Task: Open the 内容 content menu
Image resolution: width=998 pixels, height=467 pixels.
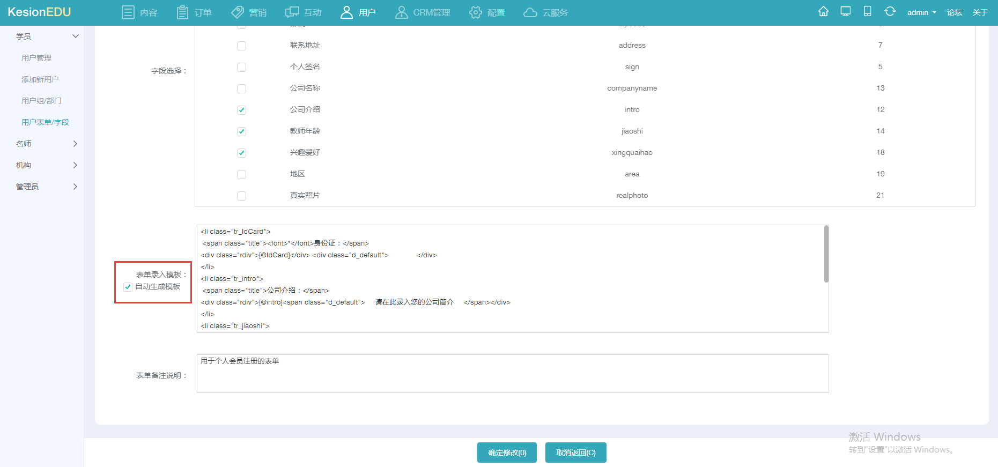Action: [x=139, y=12]
